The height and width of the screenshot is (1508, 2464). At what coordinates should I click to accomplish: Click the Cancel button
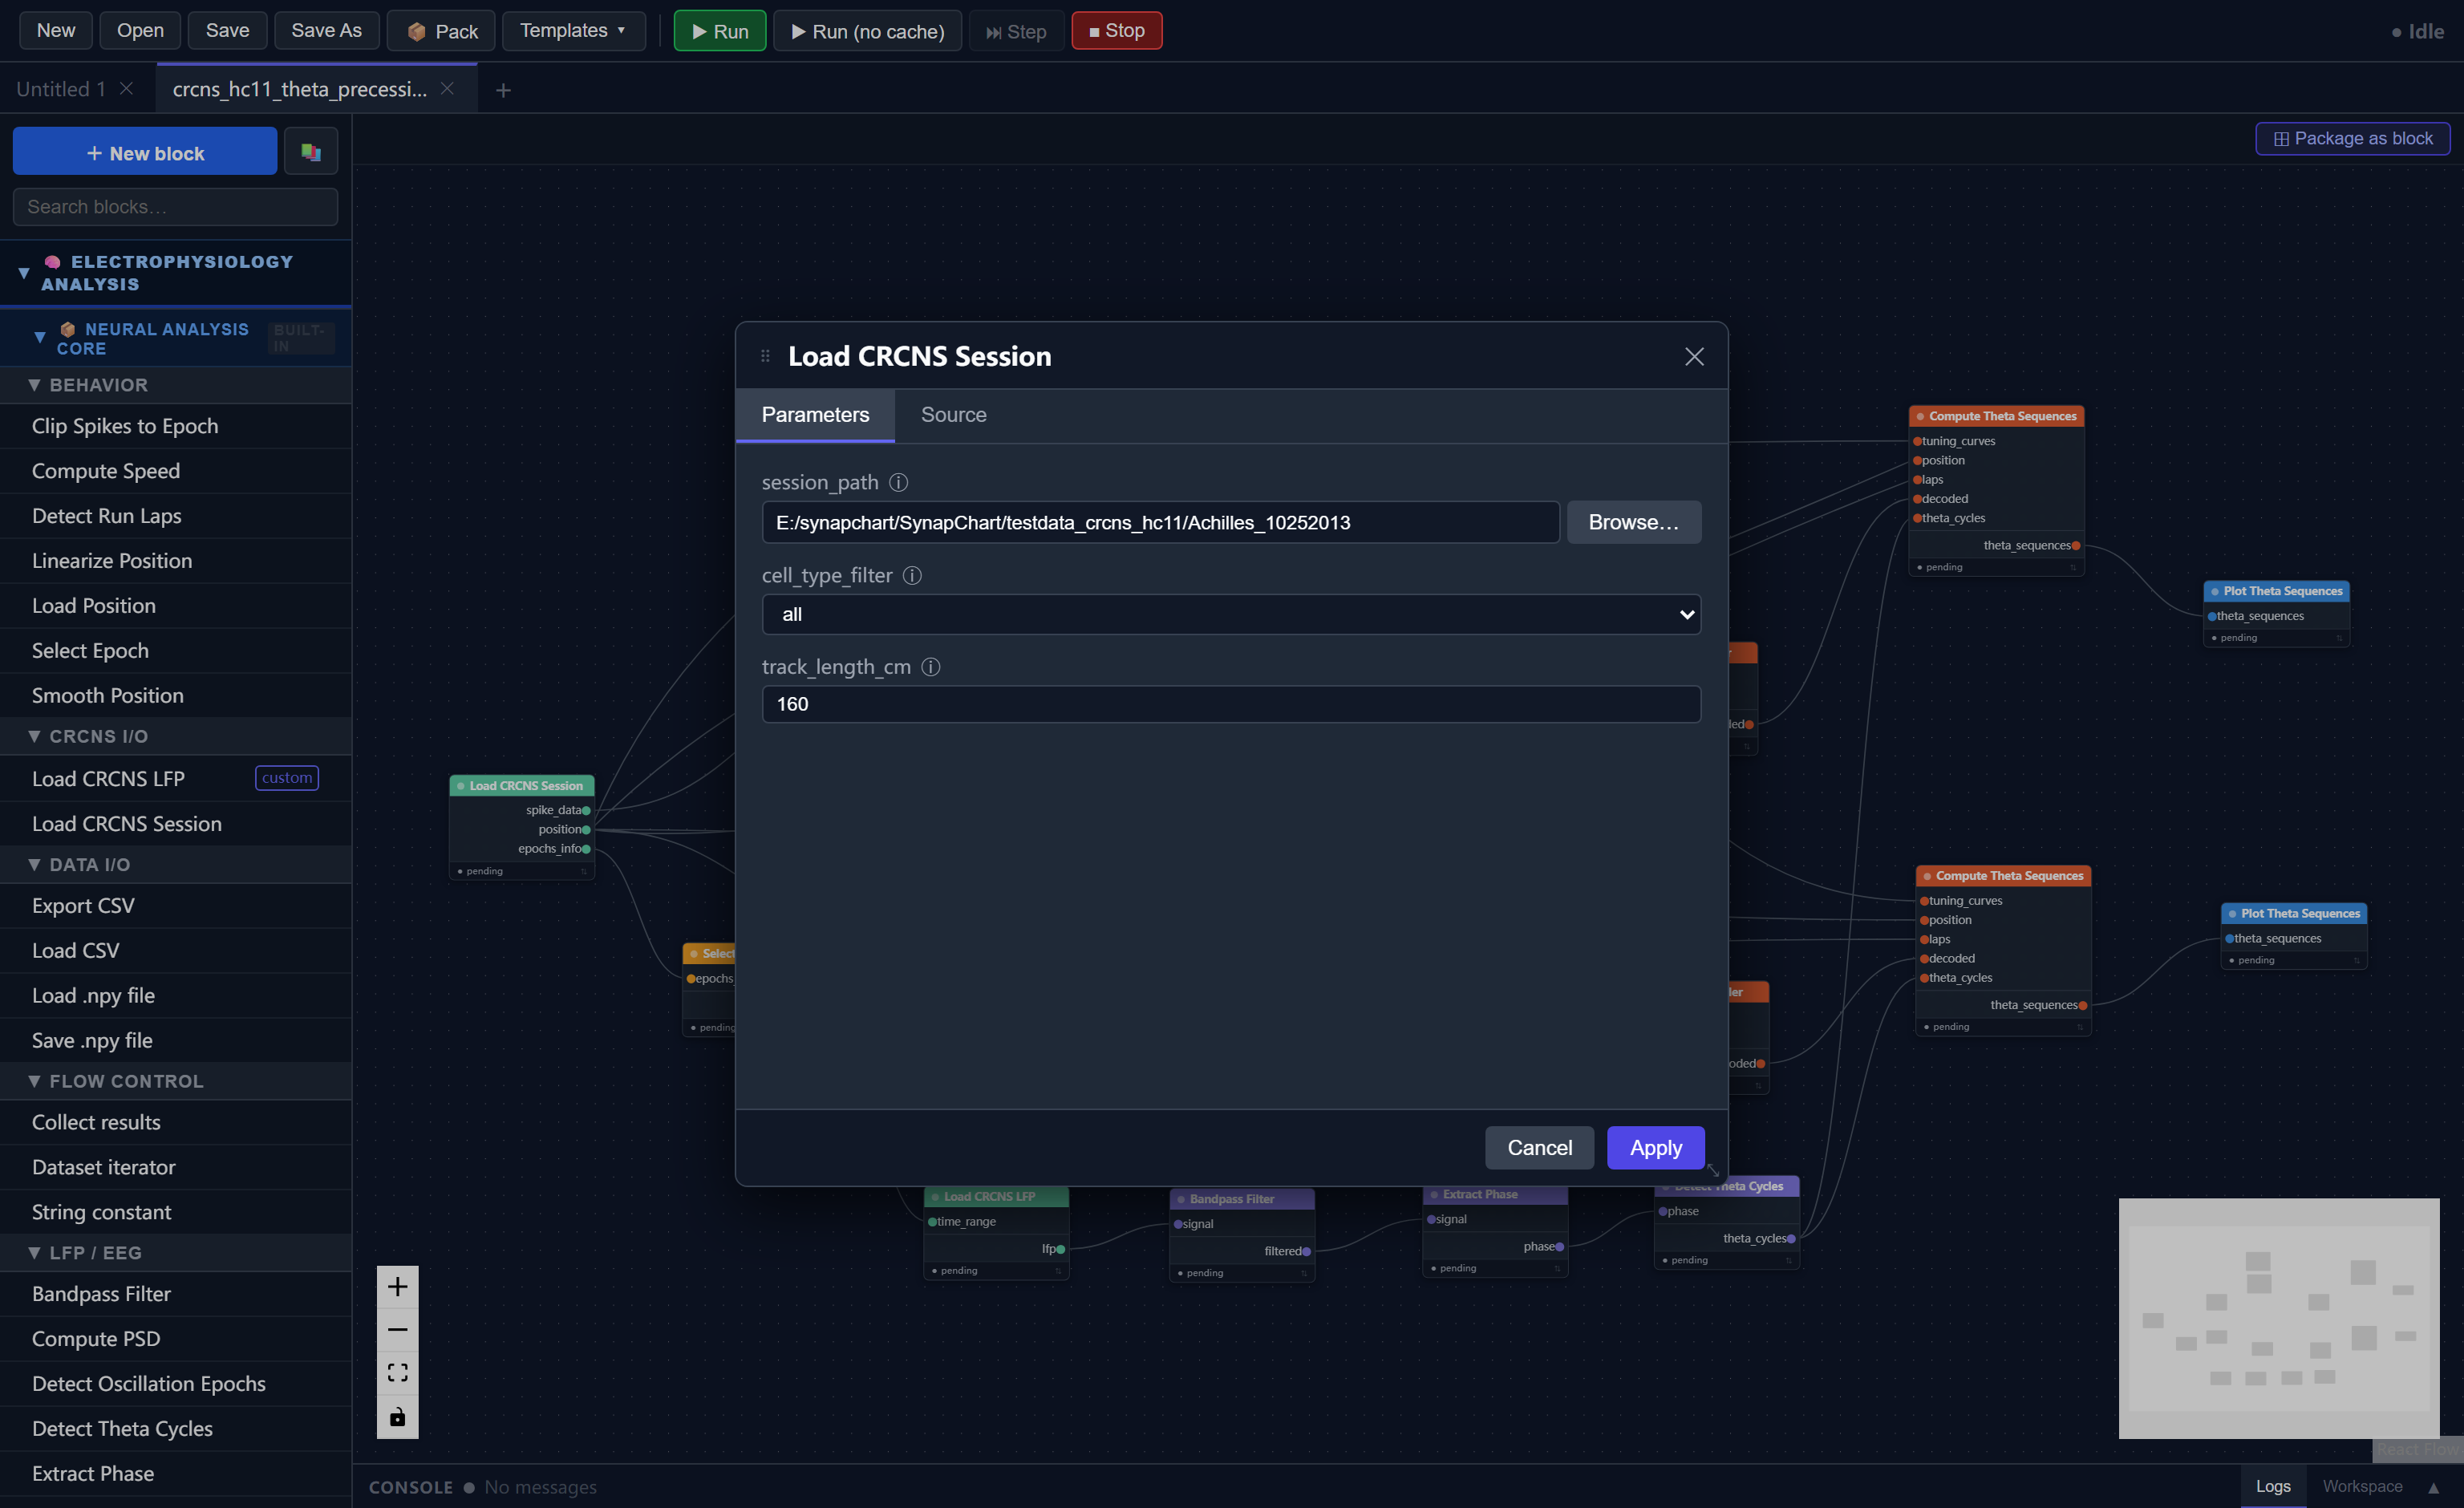[1539, 1148]
